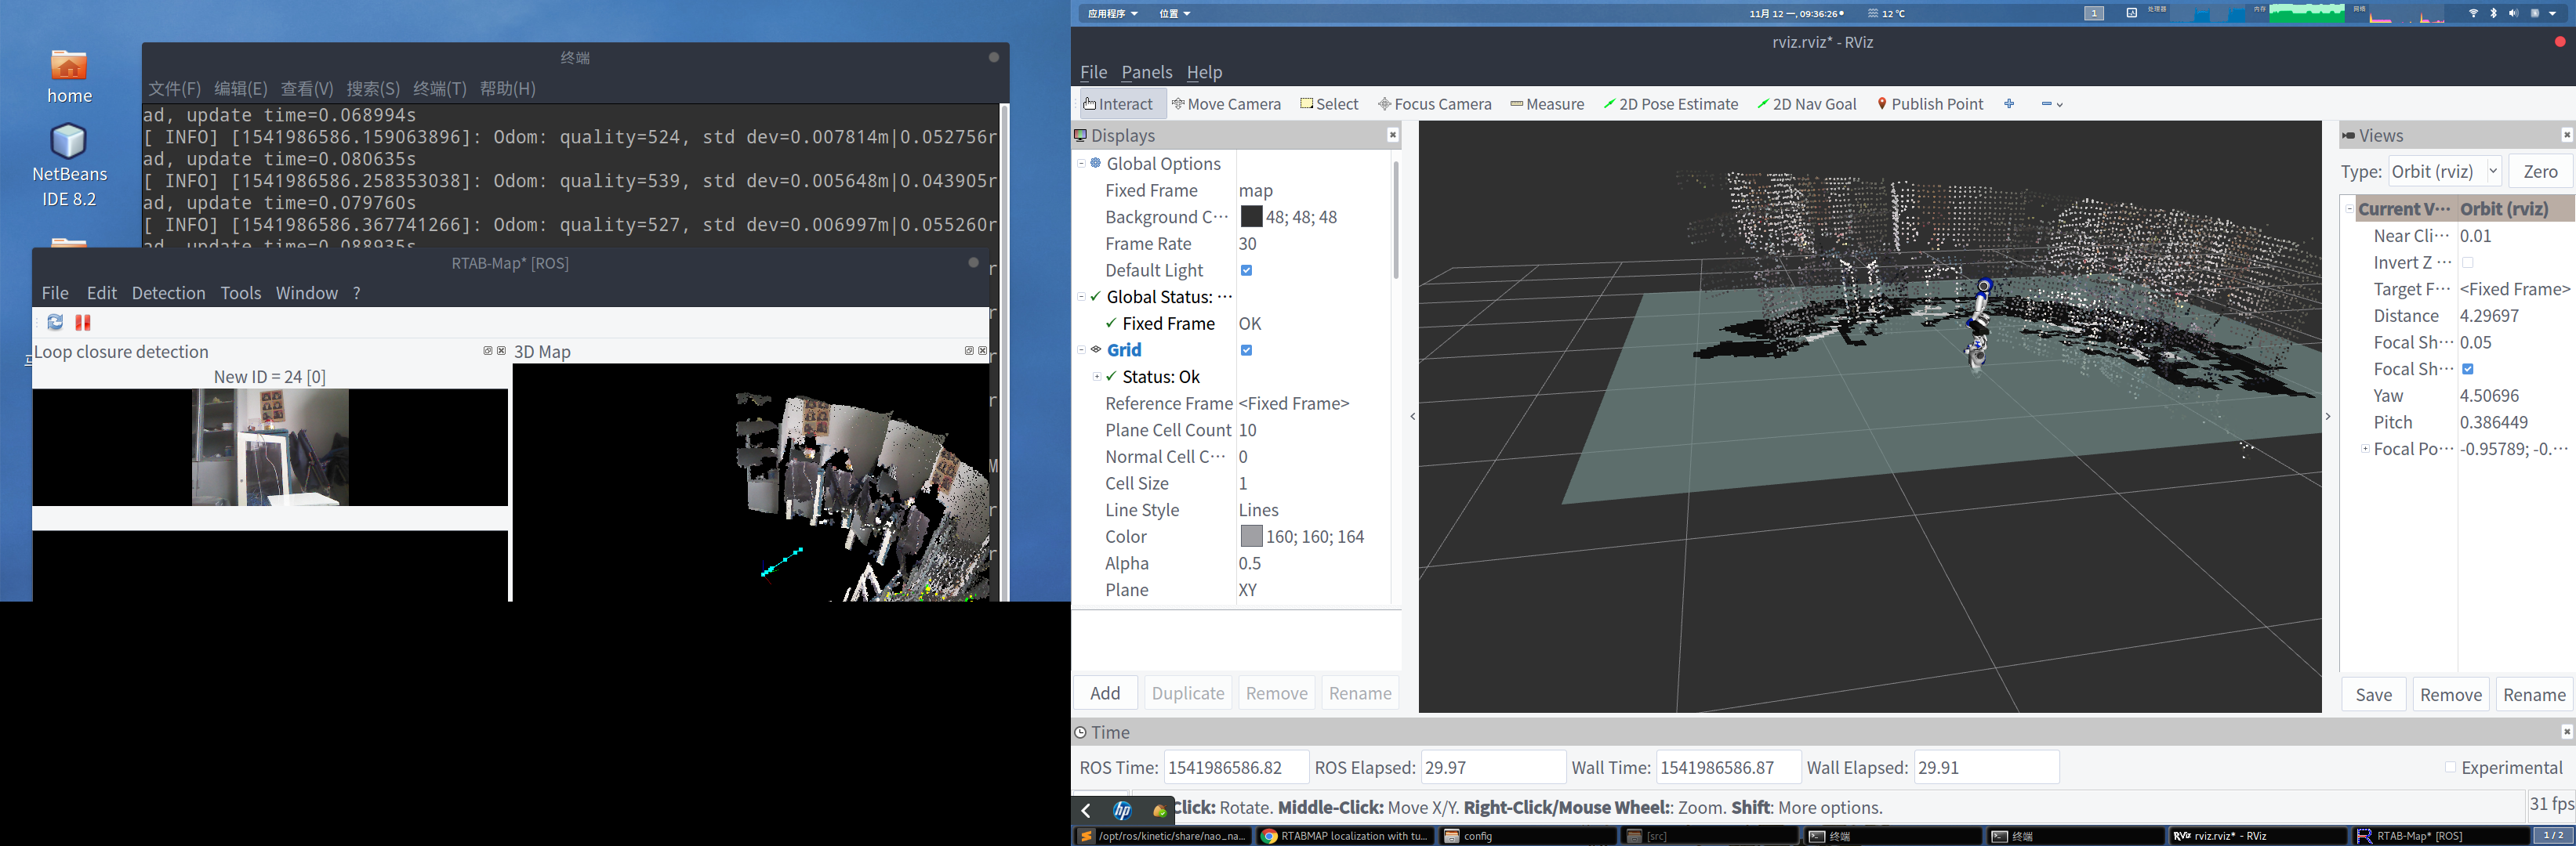Click the Add display button
This screenshot has width=2576, height=846.
point(1105,693)
